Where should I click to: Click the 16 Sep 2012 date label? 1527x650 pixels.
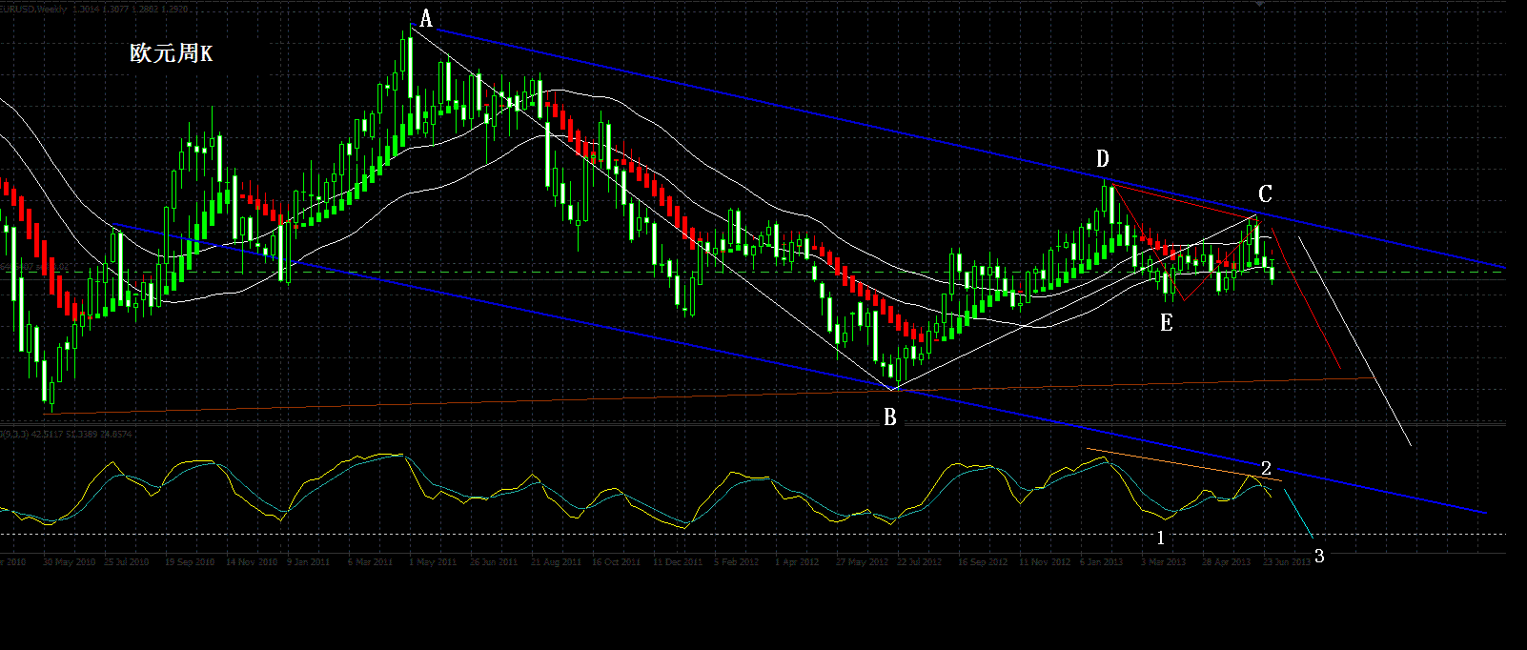983,562
